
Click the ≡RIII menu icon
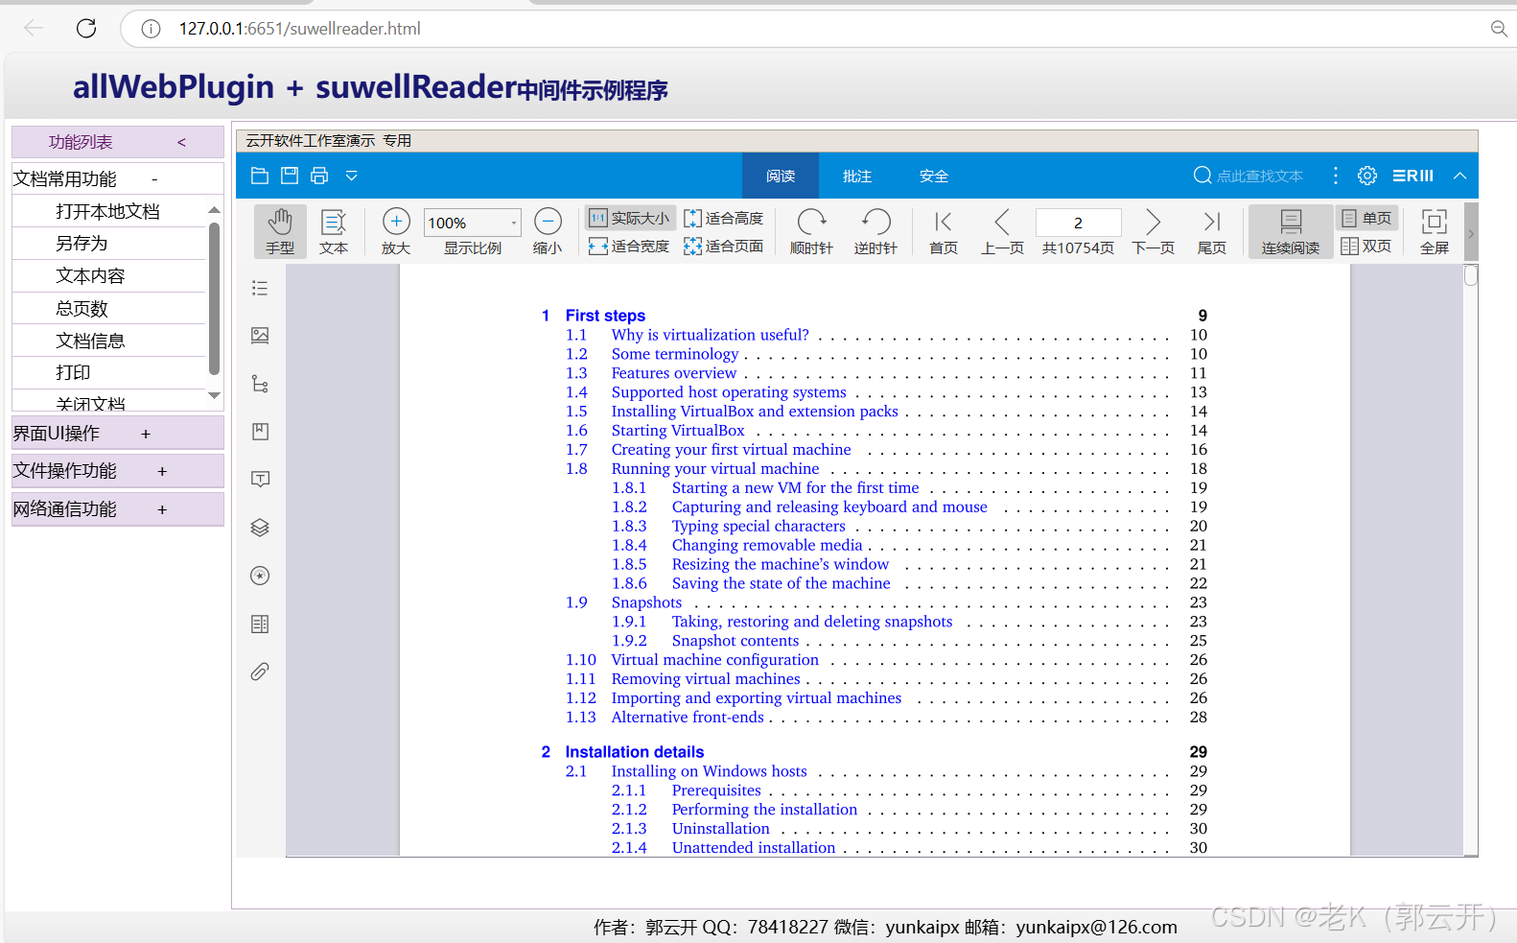click(1413, 176)
